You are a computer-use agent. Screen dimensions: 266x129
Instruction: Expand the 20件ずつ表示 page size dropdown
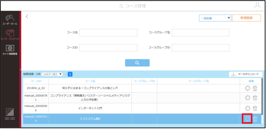[x=52, y=74]
